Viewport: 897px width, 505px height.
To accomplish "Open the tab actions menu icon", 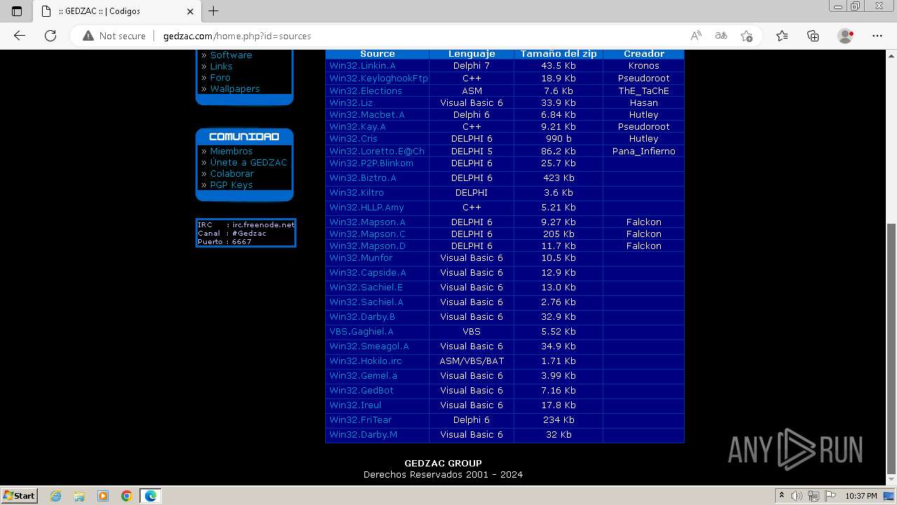I will (x=17, y=11).
